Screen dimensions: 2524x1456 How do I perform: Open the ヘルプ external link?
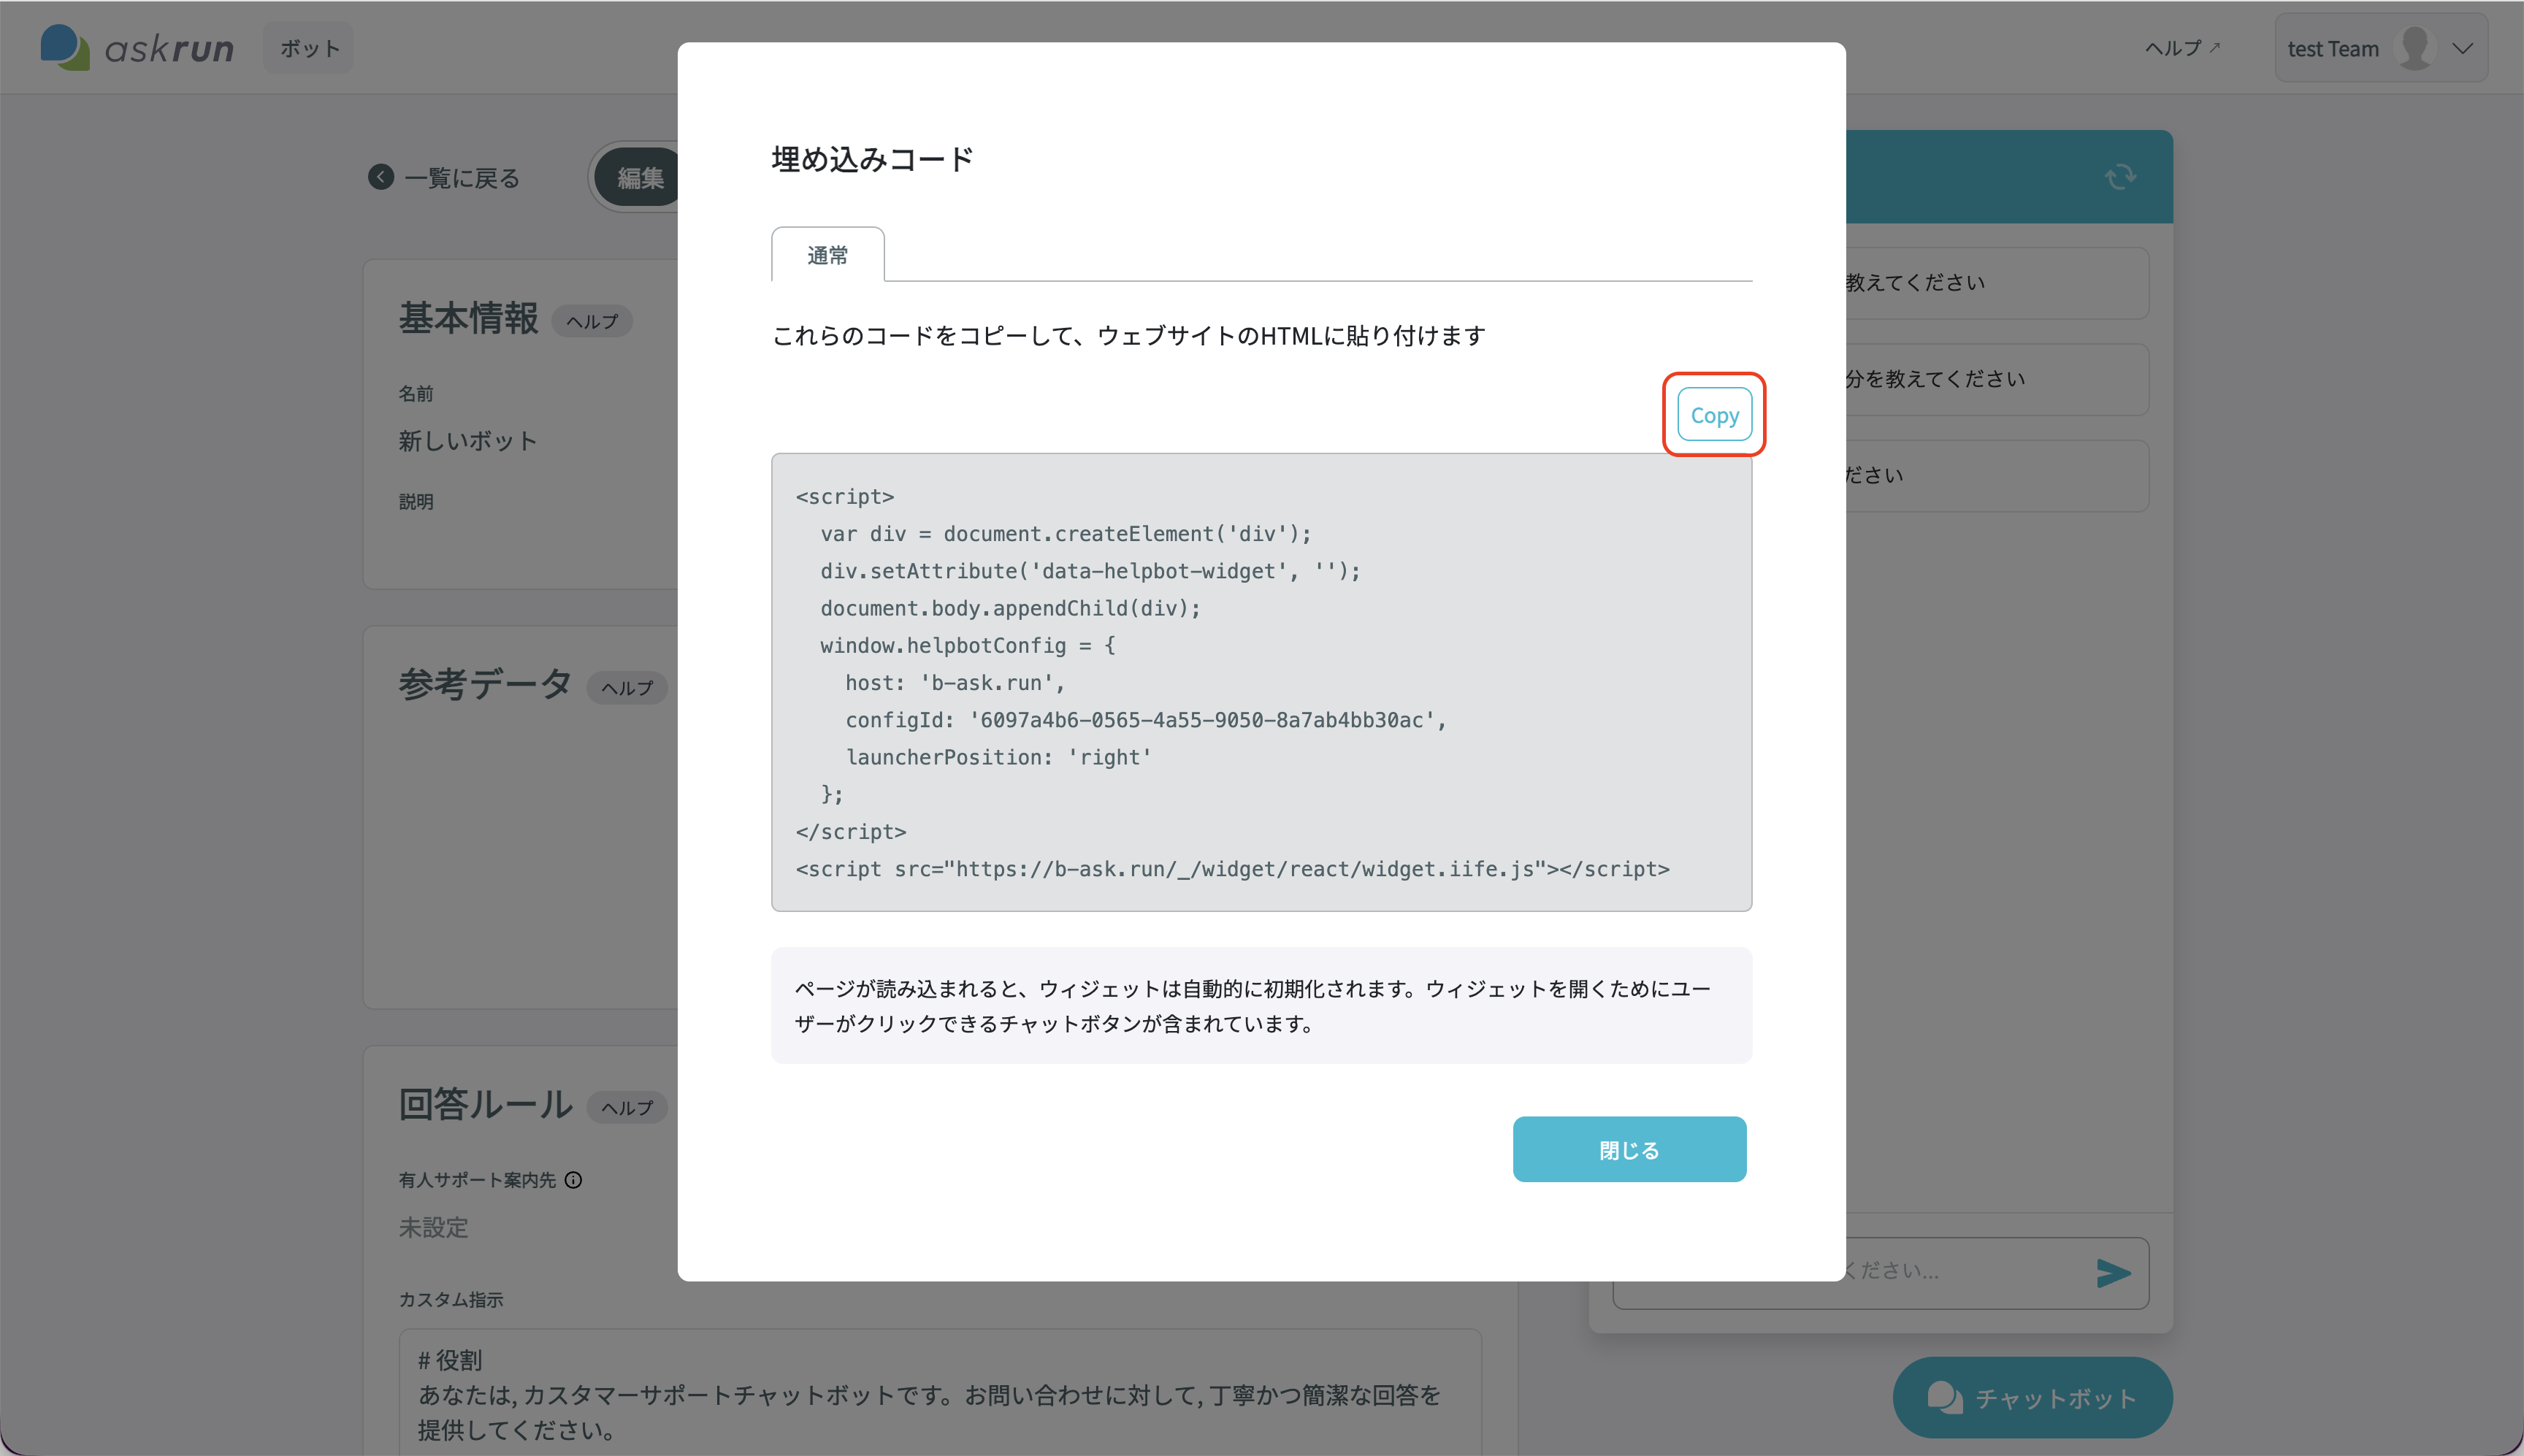click(2182, 48)
